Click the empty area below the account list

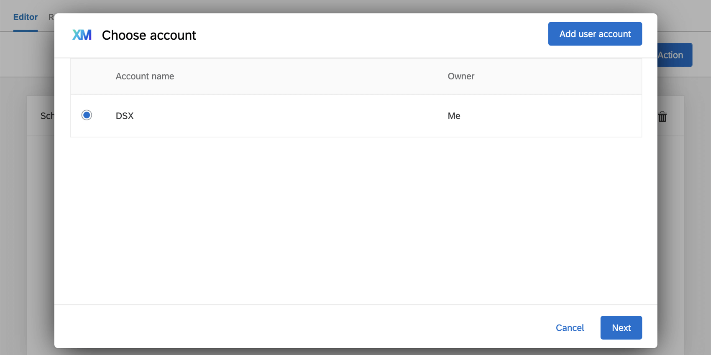tap(355, 217)
